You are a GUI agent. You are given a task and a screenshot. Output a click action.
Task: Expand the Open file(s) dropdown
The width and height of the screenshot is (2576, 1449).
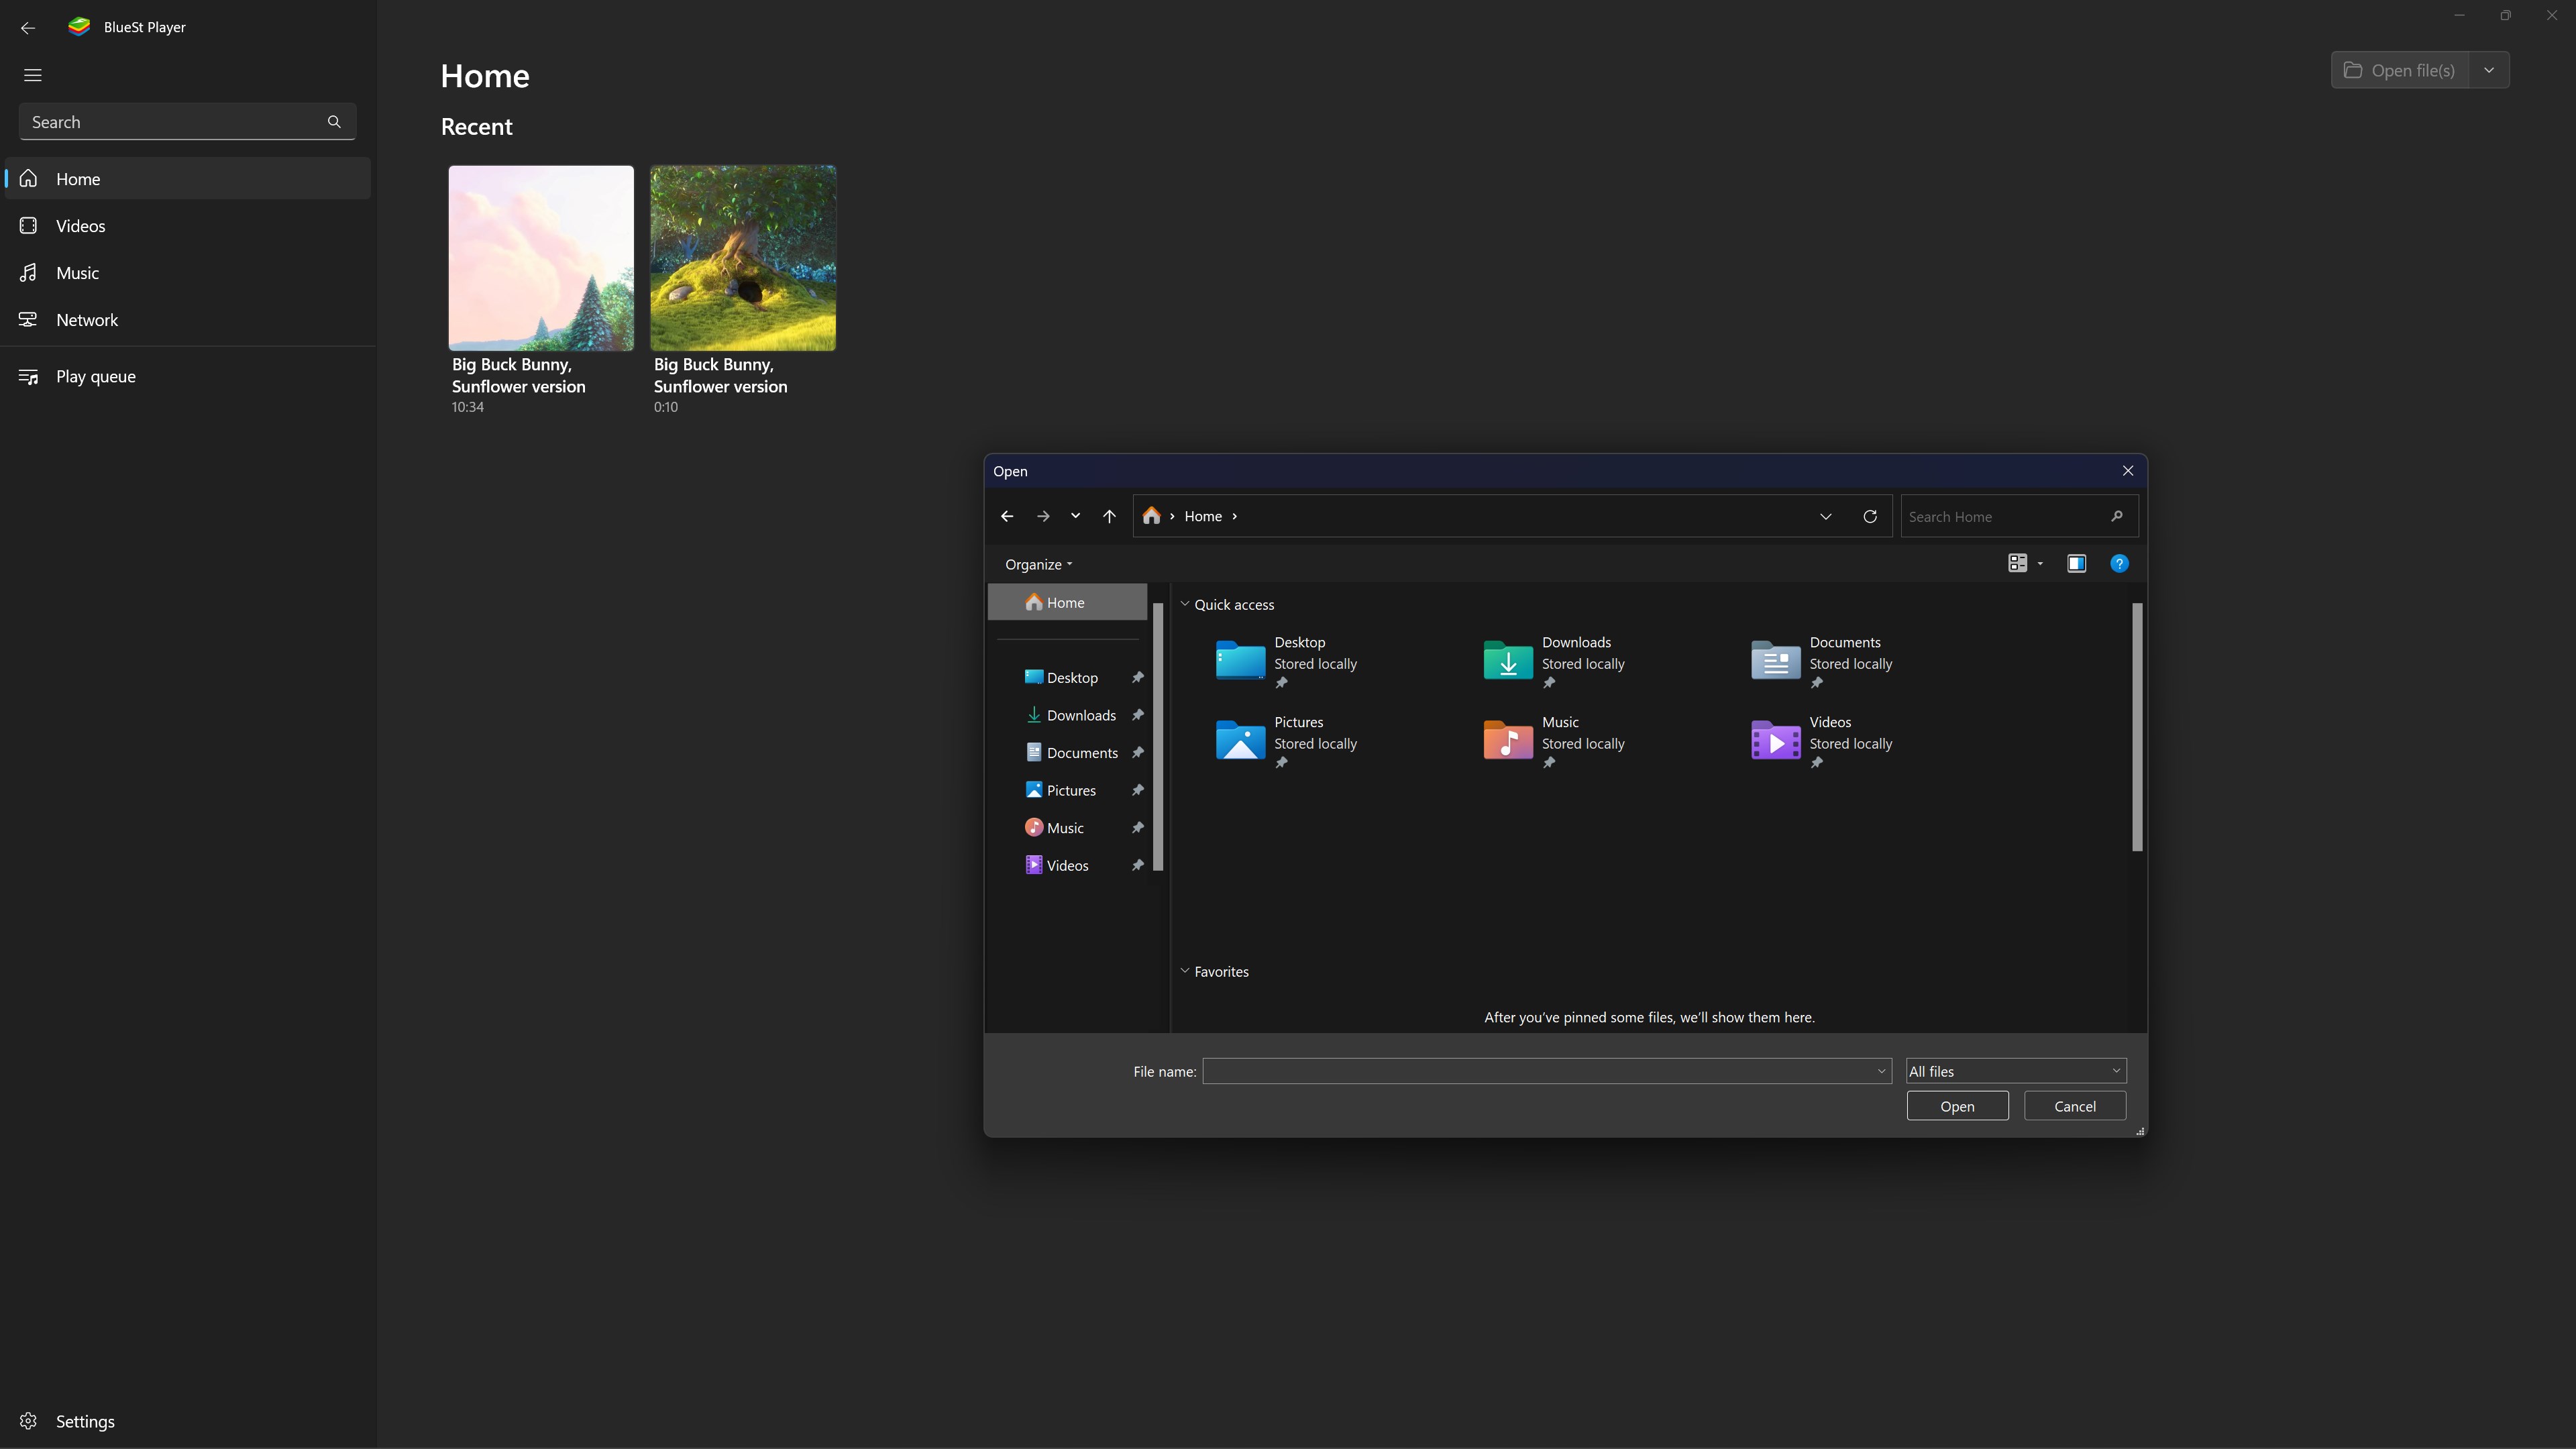click(2489, 70)
